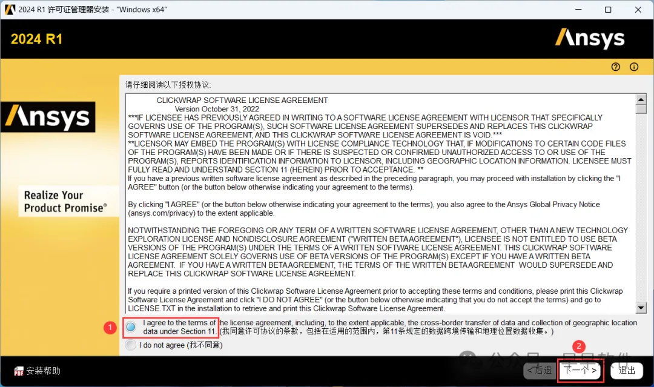Click the information circle icon
Viewport: 654px width, 387px height.
(634, 67)
